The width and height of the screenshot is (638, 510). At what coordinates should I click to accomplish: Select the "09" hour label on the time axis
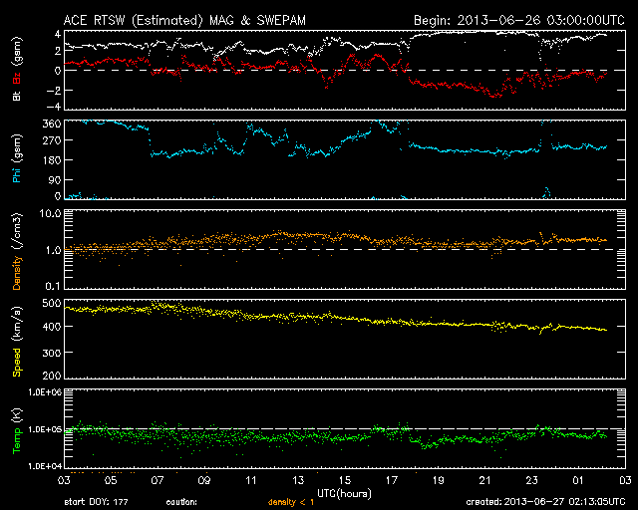click(x=204, y=480)
